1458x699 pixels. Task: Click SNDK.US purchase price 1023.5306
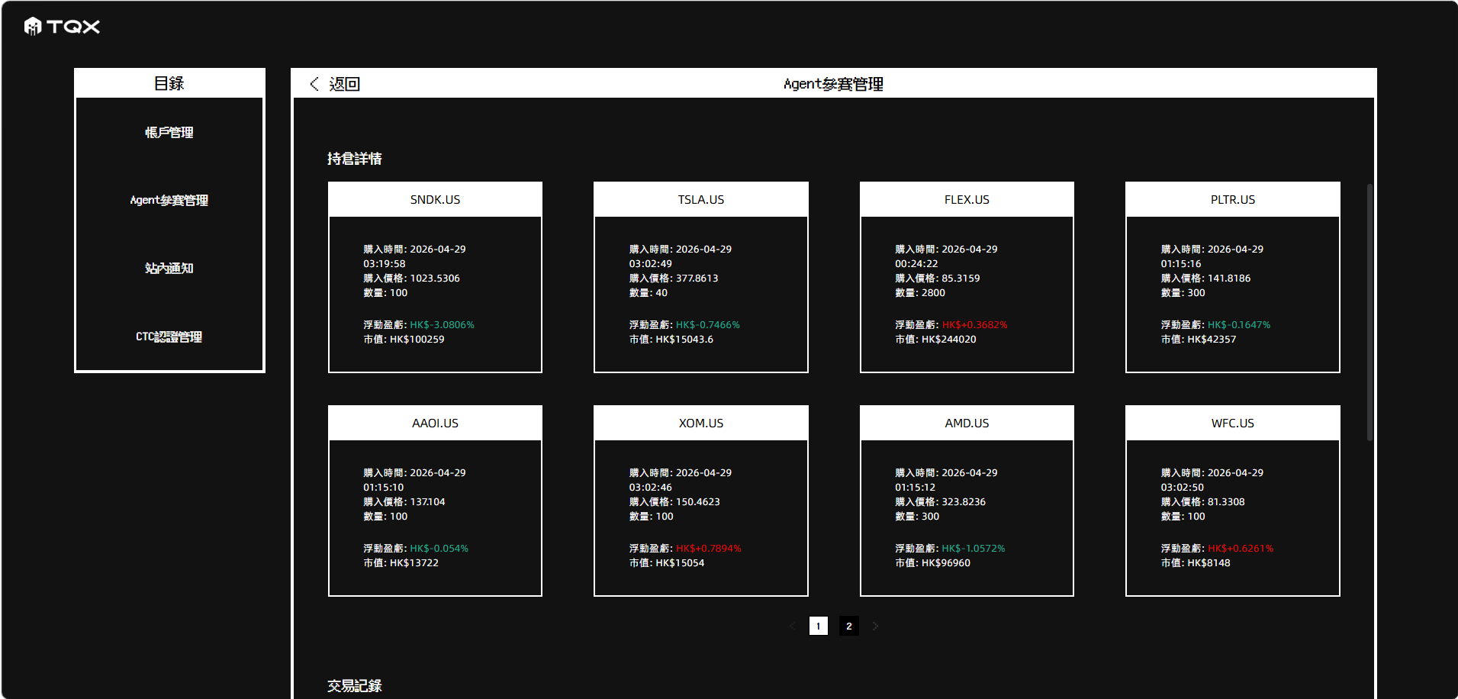[x=435, y=279]
